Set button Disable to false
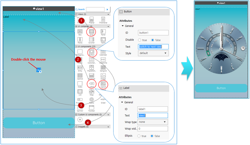Screen dimensions: 250x145 pyautogui.click(x=152, y=40)
